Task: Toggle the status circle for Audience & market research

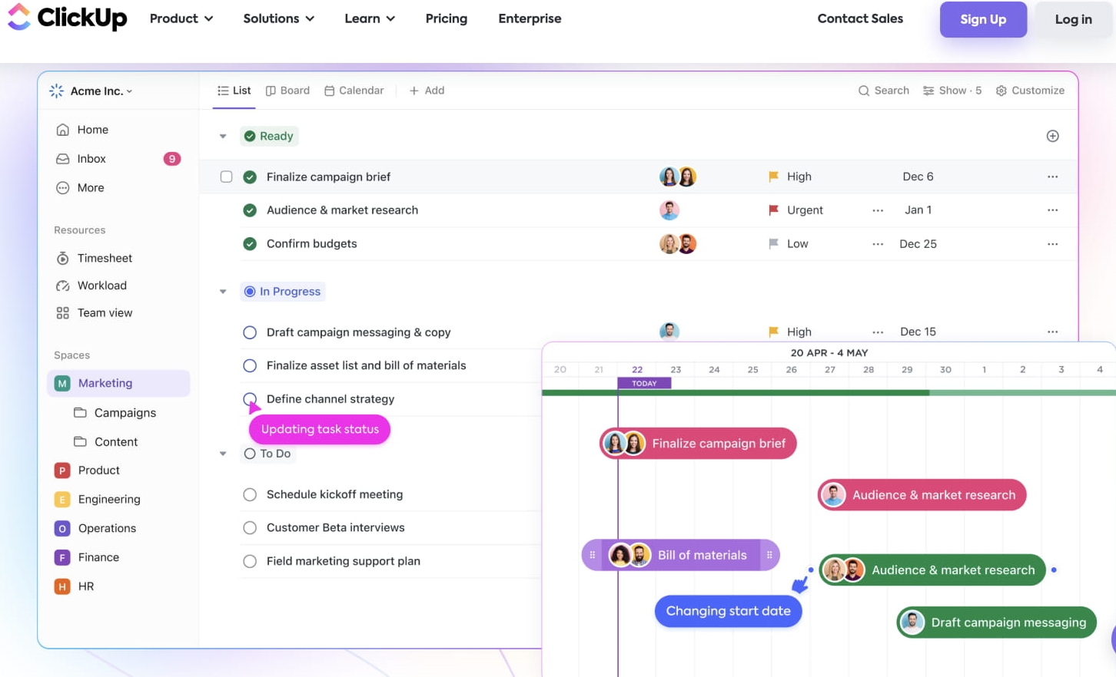Action: (250, 210)
